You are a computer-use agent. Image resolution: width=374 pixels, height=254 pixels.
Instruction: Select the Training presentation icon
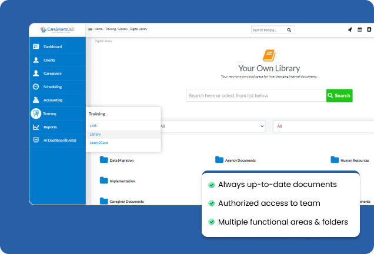tap(36, 113)
